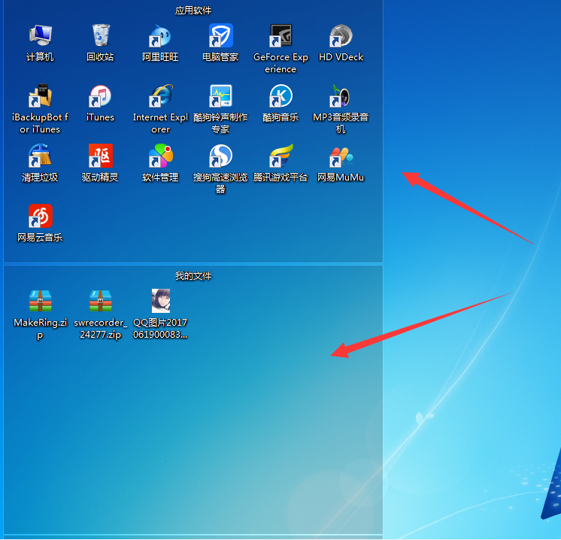Click the 应用软件 group title
This screenshot has width=561, height=540.
click(x=193, y=11)
